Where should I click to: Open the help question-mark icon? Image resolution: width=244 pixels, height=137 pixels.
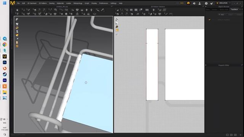206,3
